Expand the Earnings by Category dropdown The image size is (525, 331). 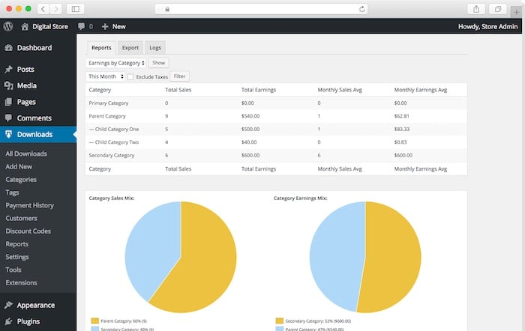(x=116, y=63)
